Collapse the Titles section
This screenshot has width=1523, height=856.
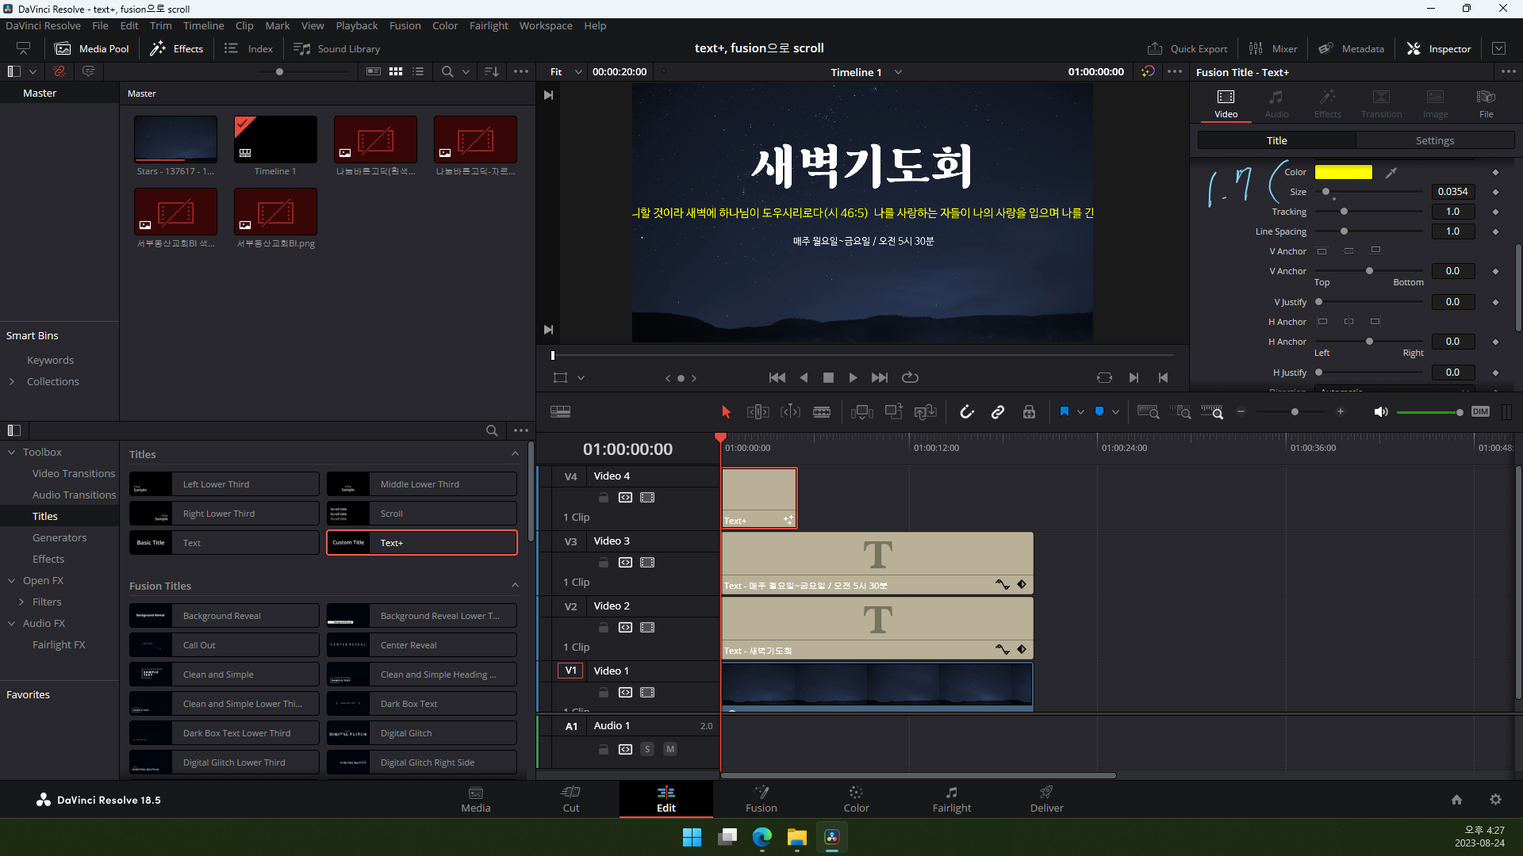[516, 454]
